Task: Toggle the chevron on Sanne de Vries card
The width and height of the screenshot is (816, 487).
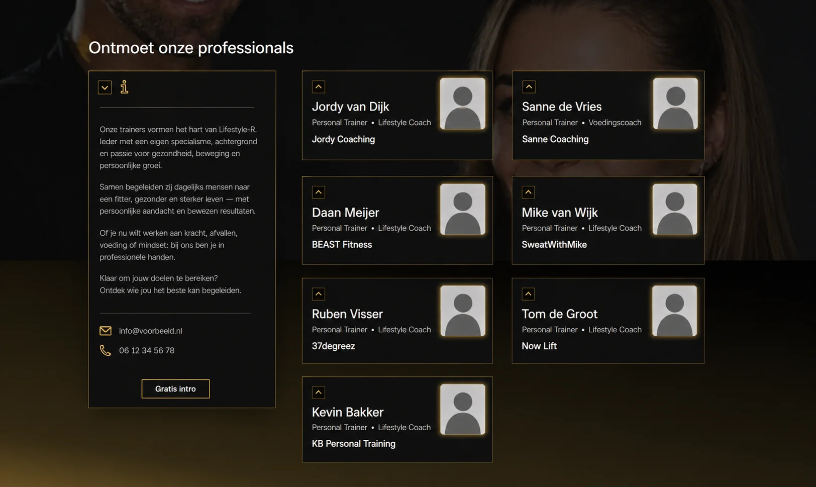Action: click(529, 87)
